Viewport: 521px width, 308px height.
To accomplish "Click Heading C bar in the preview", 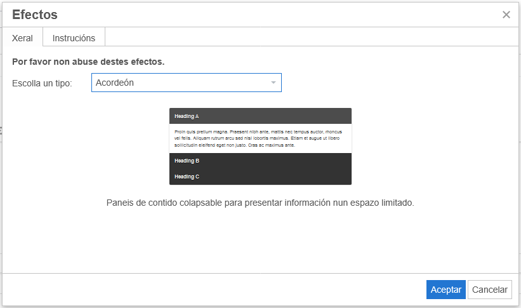I will [x=187, y=177].
